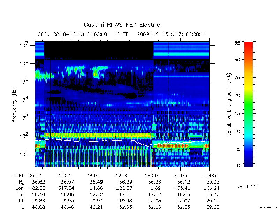Click the 10^4 frequency tick label

24,99
